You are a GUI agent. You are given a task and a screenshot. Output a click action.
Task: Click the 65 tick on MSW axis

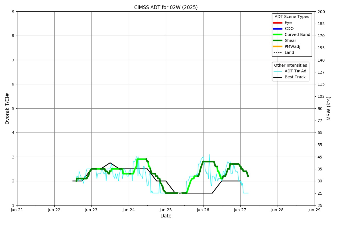[x=320, y=133]
